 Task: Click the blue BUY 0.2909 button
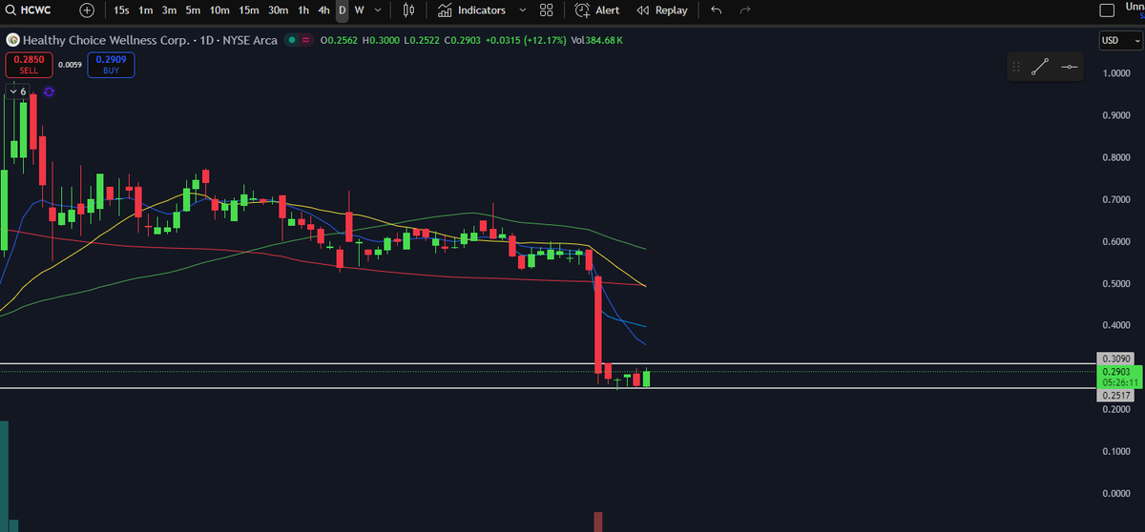click(112, 64)
